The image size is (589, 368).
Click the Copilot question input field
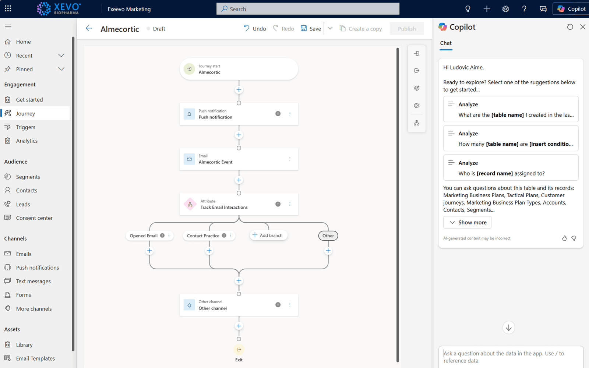click(511, 357)
